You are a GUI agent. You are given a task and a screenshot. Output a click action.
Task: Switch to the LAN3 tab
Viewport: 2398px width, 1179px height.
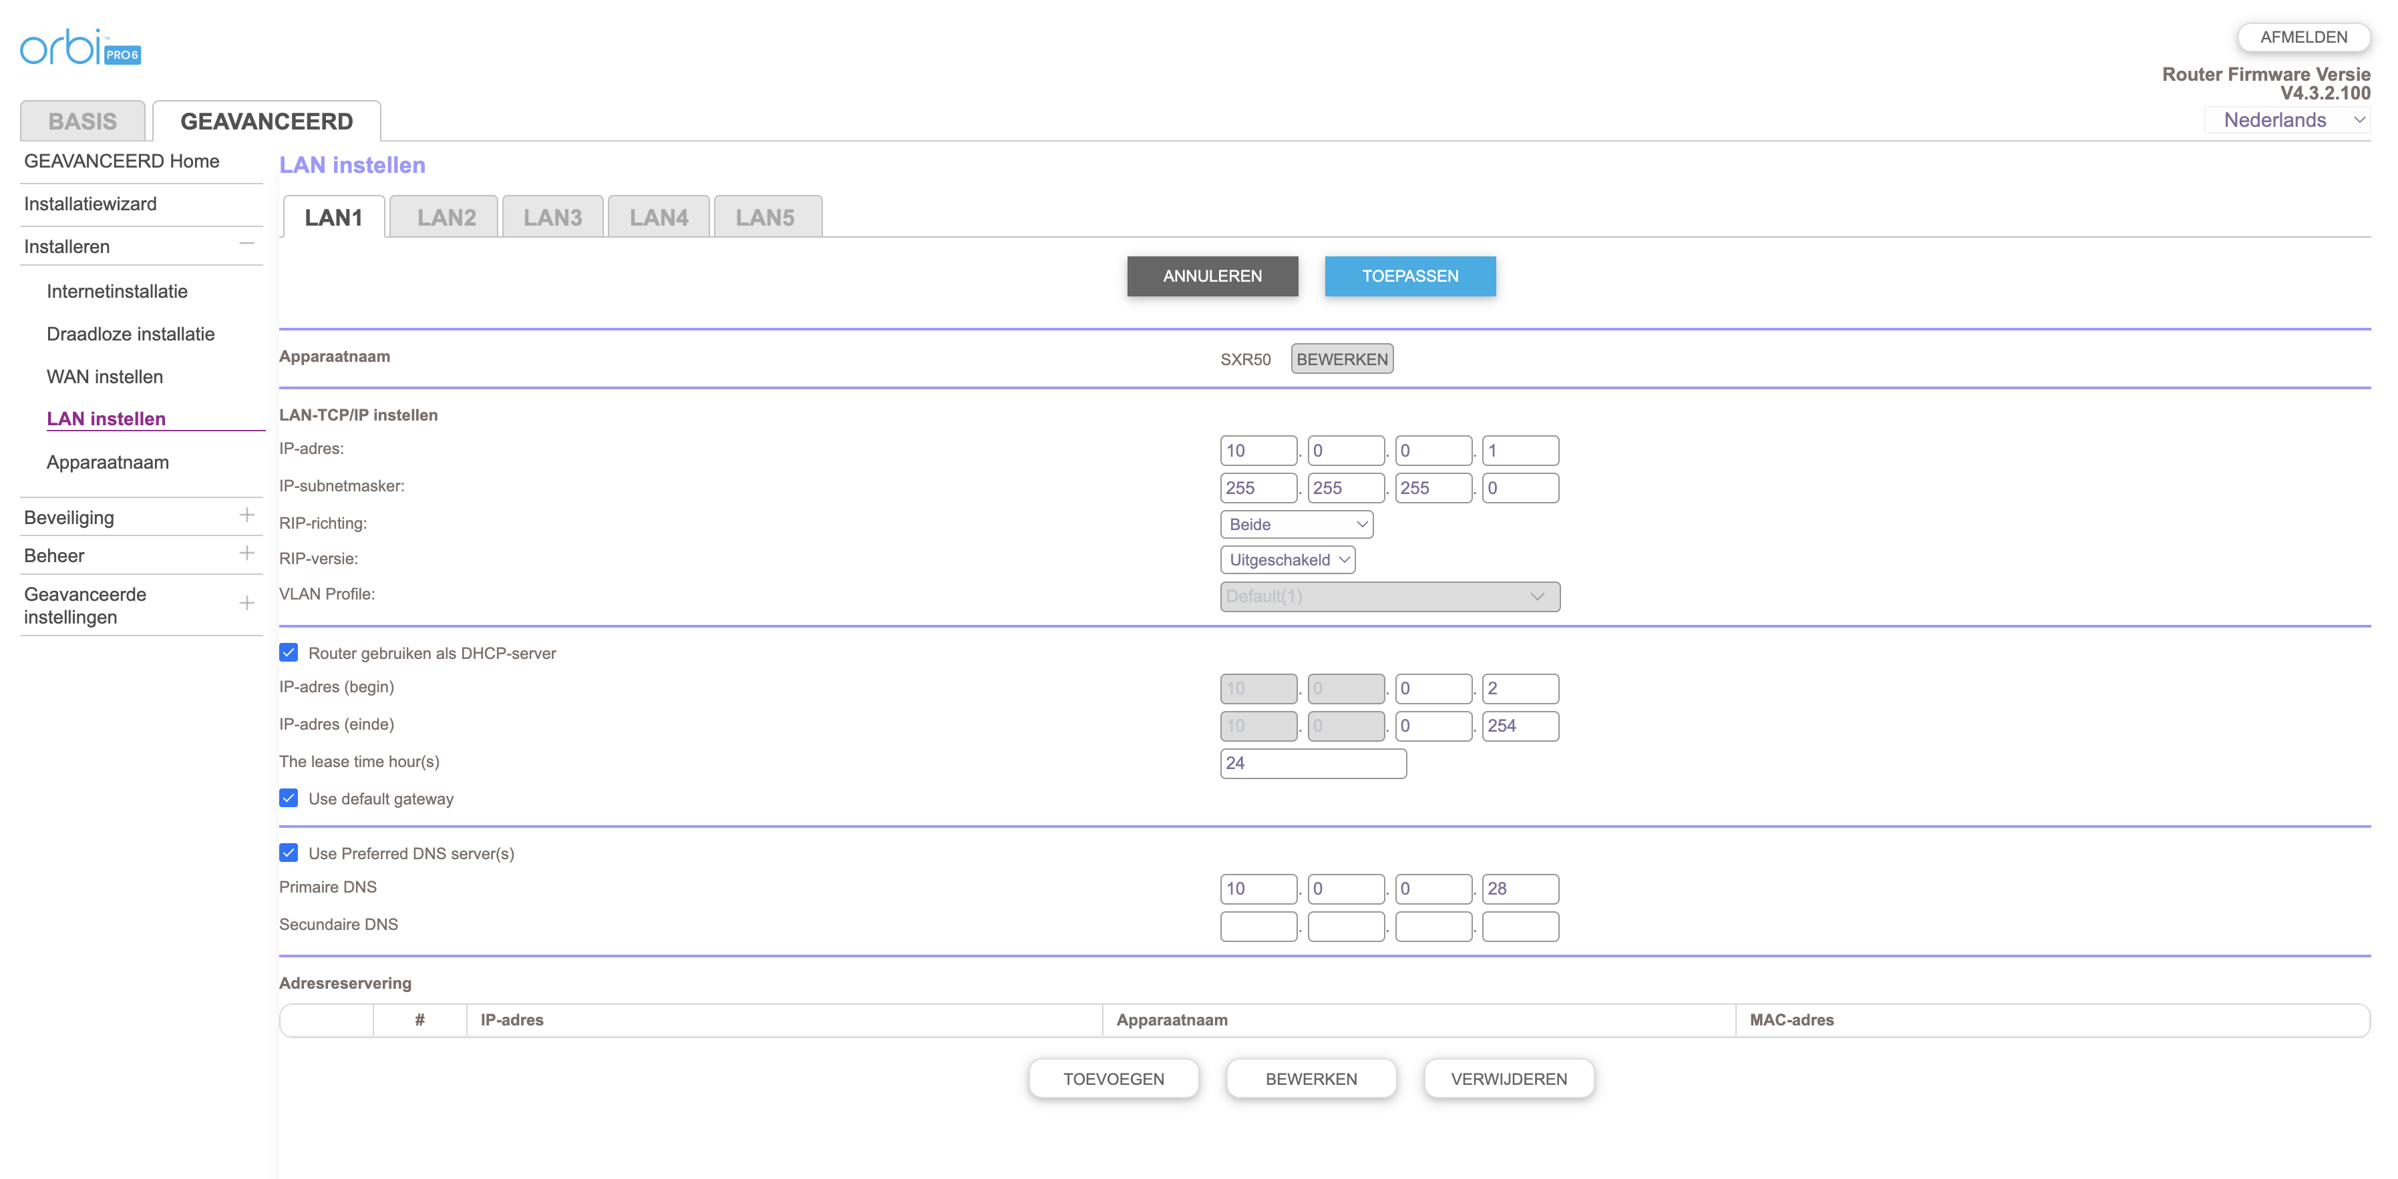tap(552, 217)
